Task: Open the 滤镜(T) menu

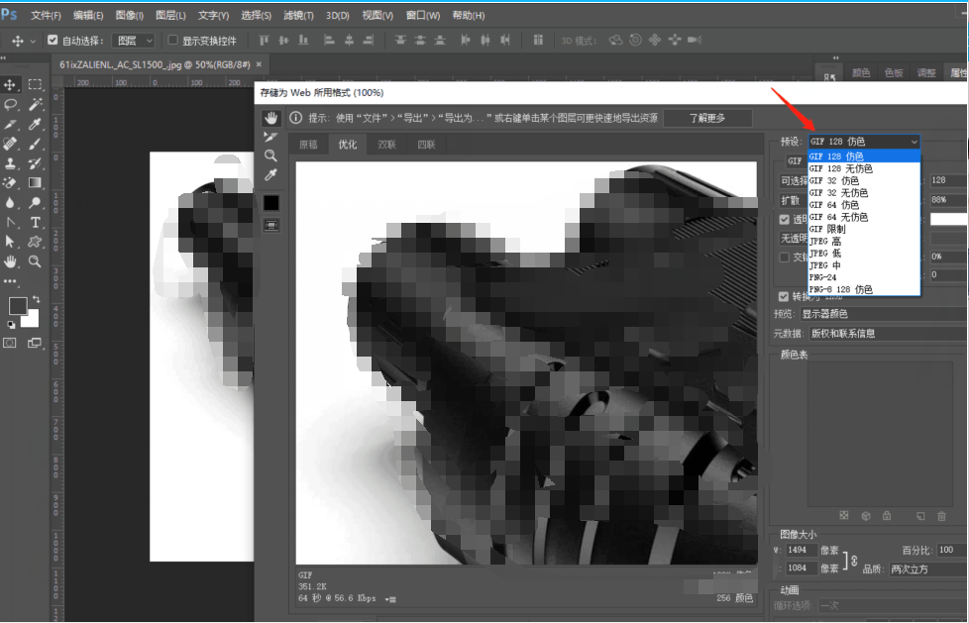Action: (298, 16)
